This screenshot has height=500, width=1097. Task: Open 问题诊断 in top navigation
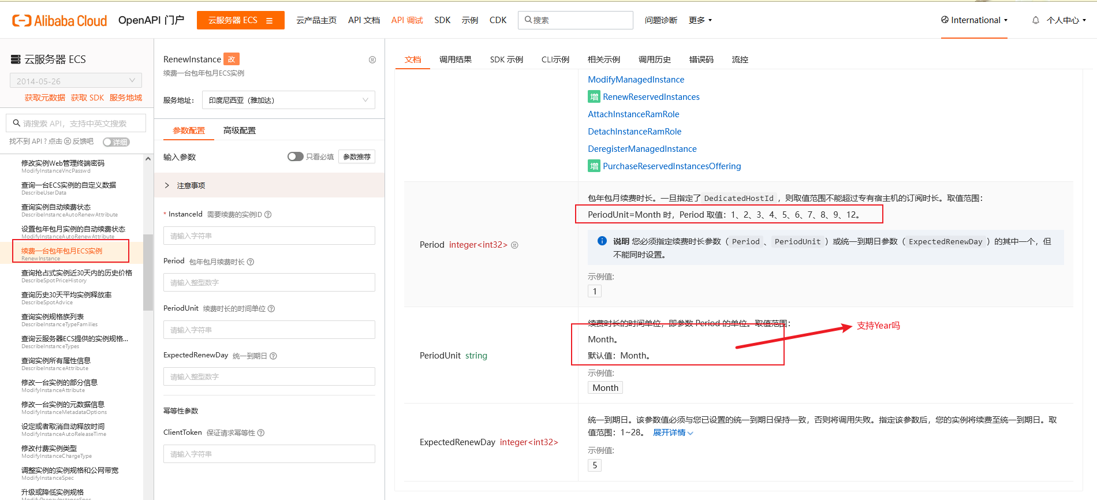click(x=661, y=20)
